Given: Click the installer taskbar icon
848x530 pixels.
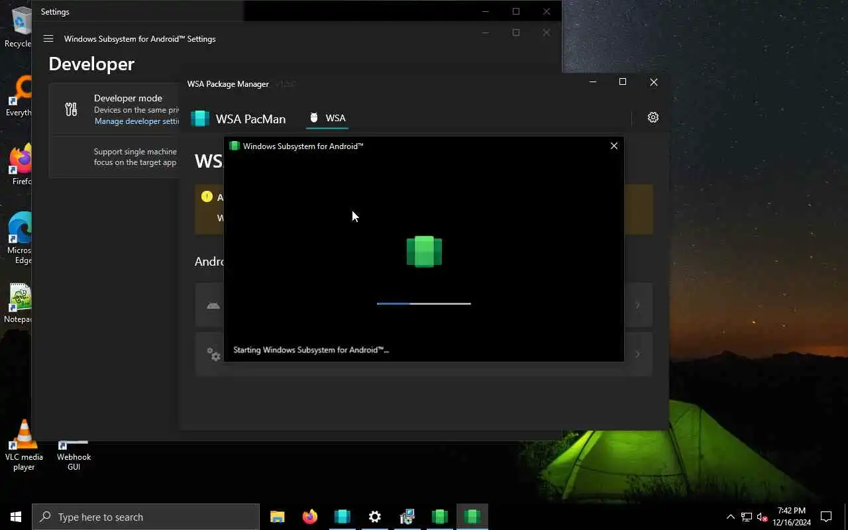Looking at the screenshot, I should click(407, 517).
